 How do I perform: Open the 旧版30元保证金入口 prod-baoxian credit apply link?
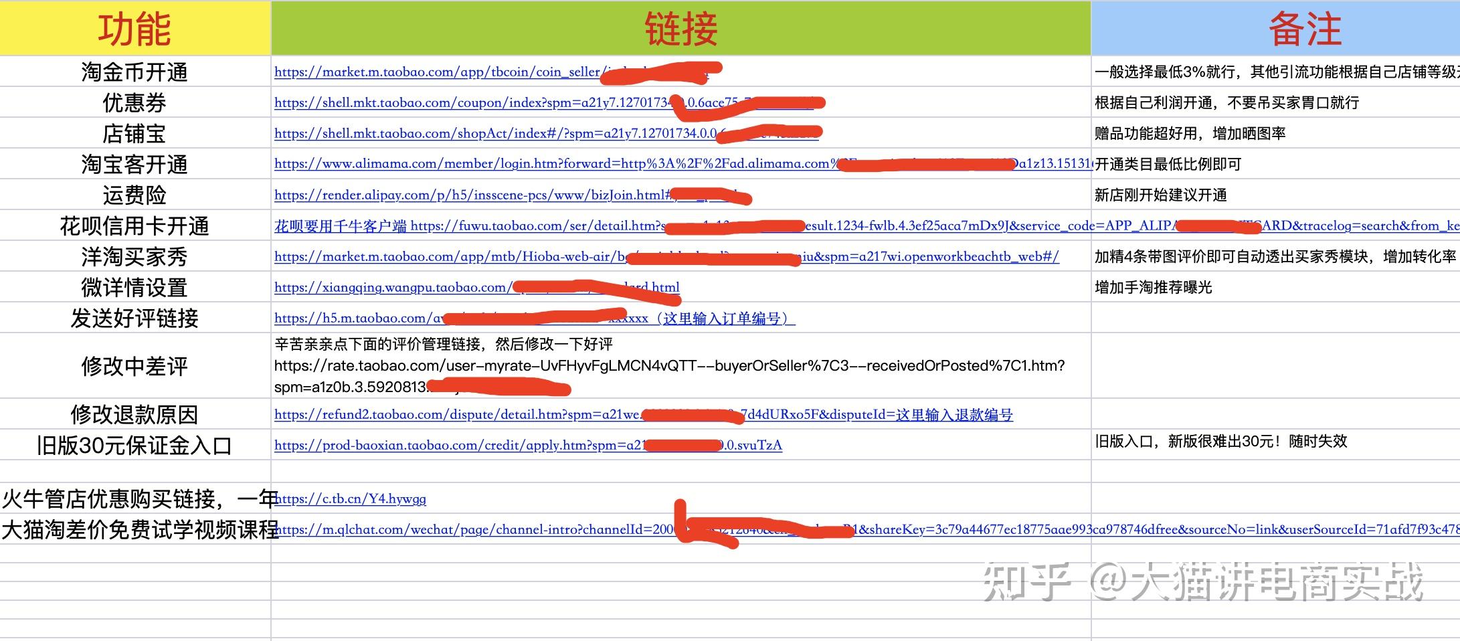[528, 445]
